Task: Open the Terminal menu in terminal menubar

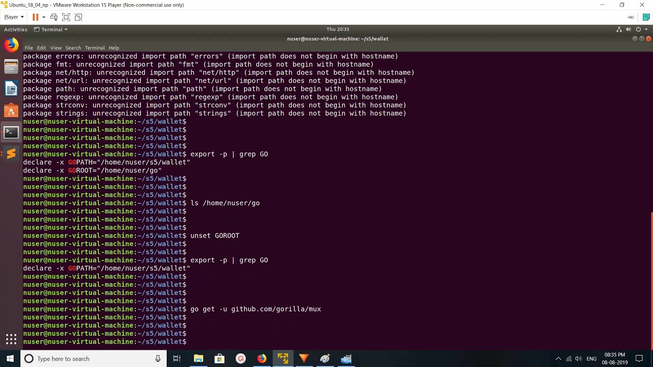Action: point(94,48)
